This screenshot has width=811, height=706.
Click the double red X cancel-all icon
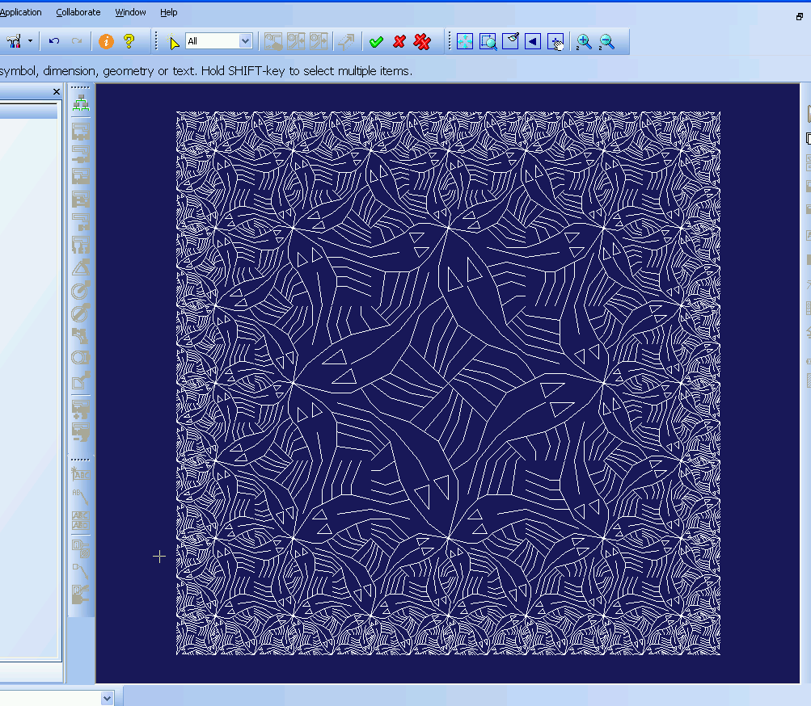pos(422,41)
